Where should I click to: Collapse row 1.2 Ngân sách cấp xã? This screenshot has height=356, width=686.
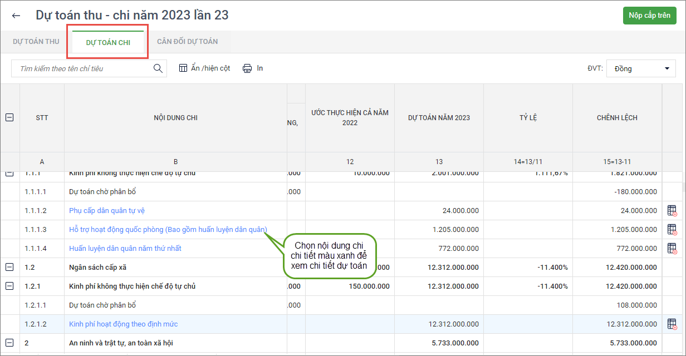(x=9, y=268)
